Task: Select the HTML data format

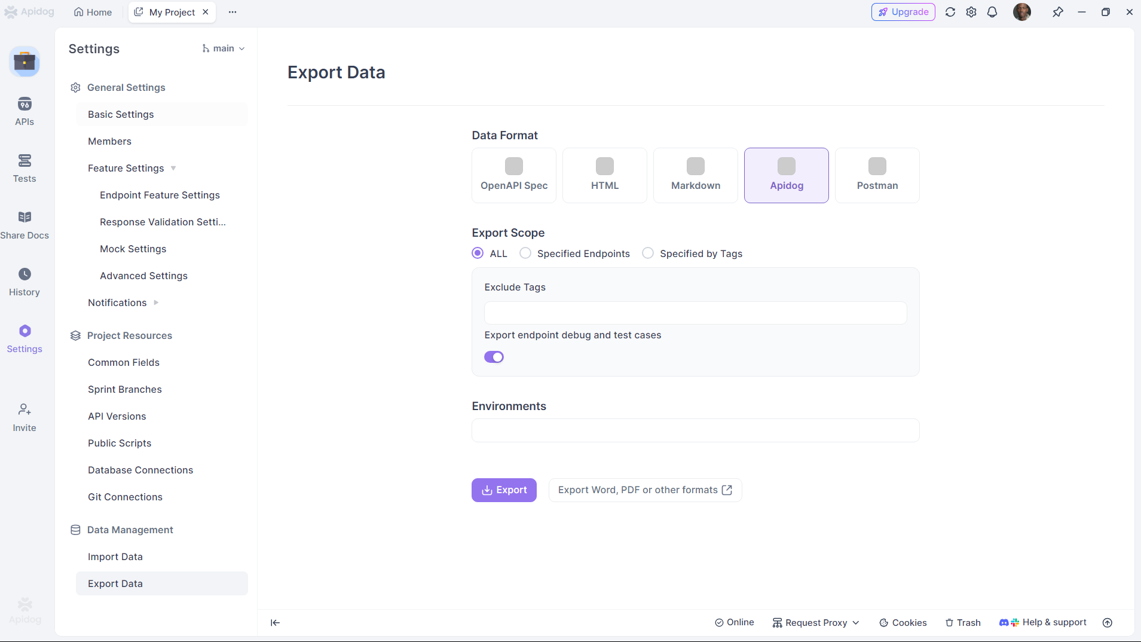Action: coord(605,175)
